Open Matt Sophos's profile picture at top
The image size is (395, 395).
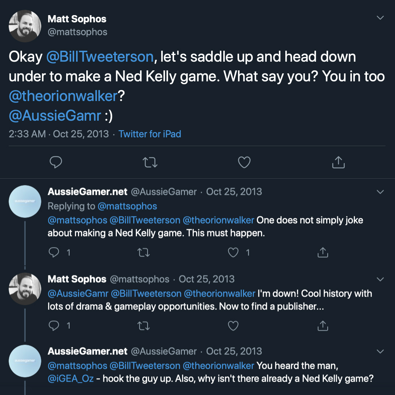25,26
